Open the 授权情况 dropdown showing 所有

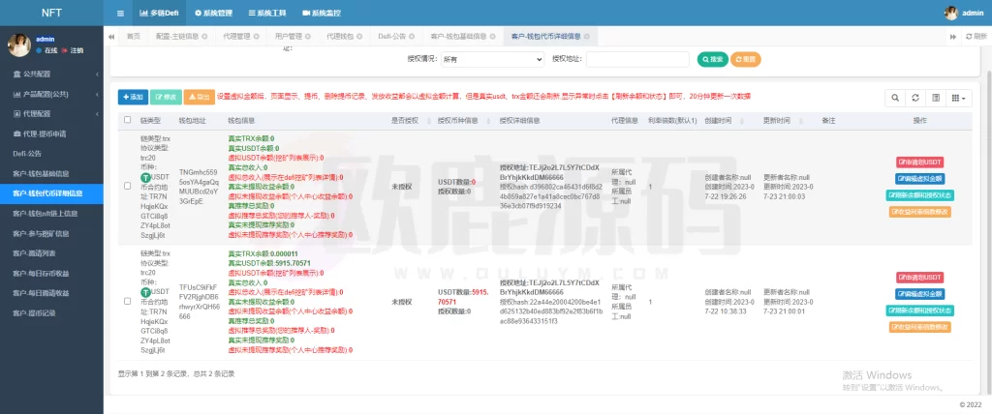491,59
